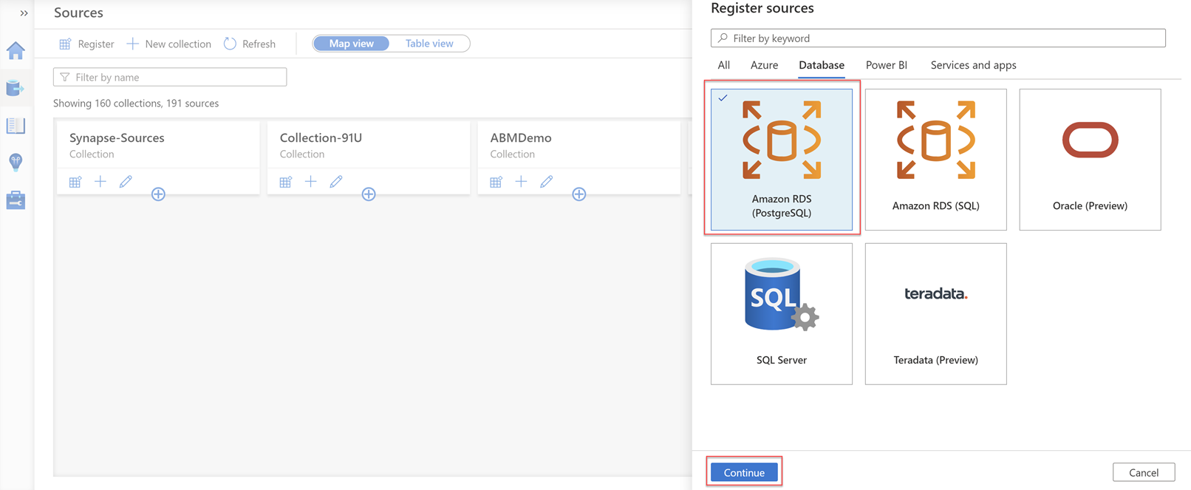Switch to the Azure tab
Viewport: 1191px width, 490px height.
764,65
